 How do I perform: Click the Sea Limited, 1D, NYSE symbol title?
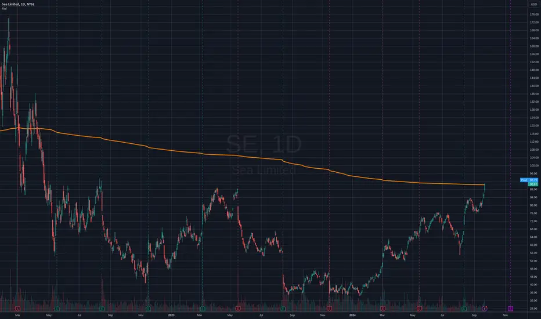pyautogui.click(x=18, y=4)
